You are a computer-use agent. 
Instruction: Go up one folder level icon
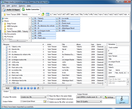pos(43,14)
